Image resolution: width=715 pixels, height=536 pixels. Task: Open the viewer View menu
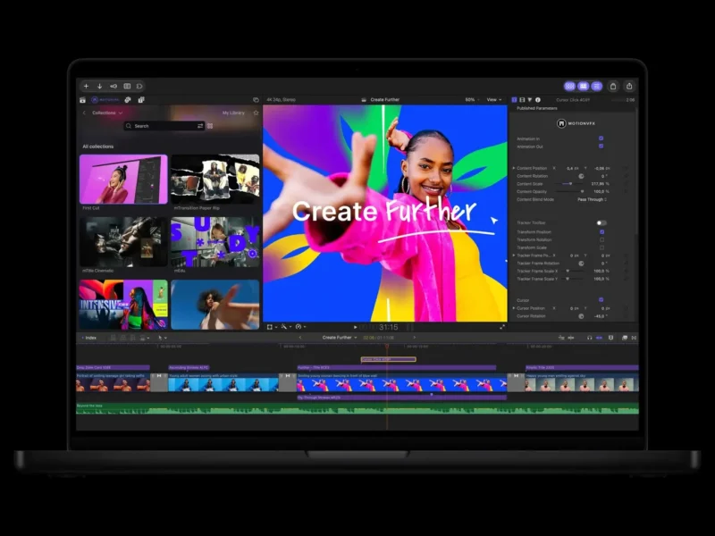494,100
